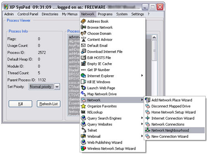Open the Programs menu
This screenshot has width=207, height=154.
coord(105,14)
